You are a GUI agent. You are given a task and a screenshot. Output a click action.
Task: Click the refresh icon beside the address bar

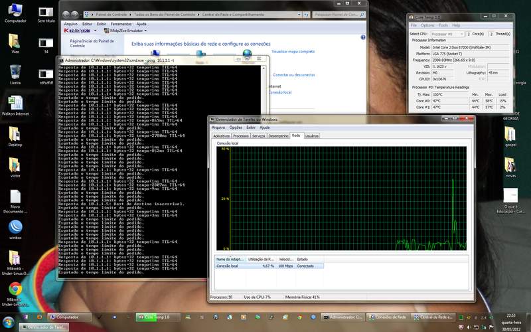point(306,15)
